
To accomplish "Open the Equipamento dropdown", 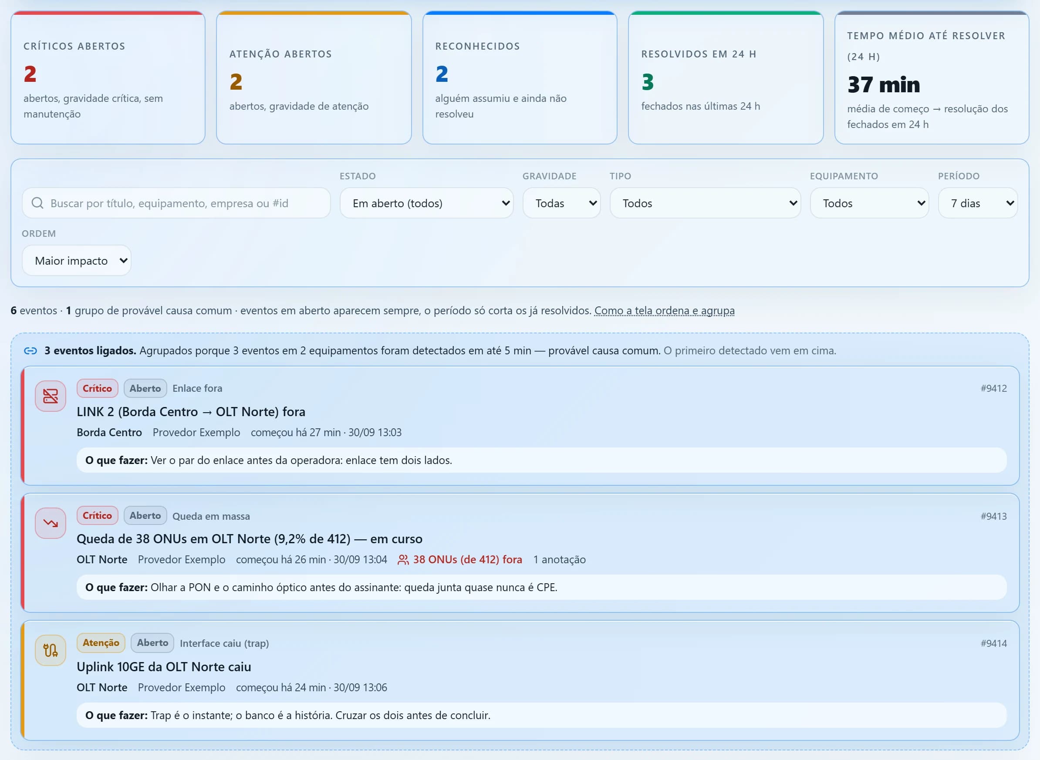I will tap(869, 203).
